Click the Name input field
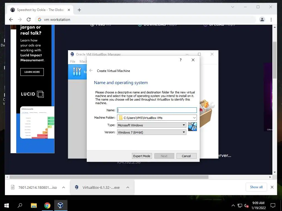This screenshot has height=211, width=282. pos(157,110)
